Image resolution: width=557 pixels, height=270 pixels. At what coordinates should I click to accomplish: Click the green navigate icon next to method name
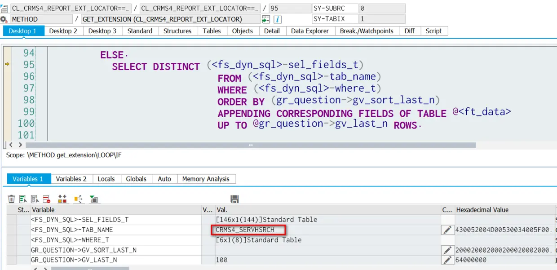tap(265, 19)
